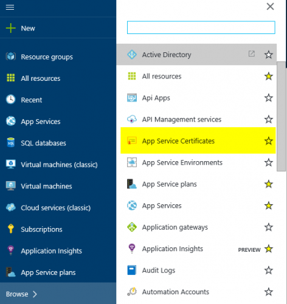Click the App Service Certificates icon
Image resolution: width=287 pixels, height=304 pixels.
pyautogui.click(x=132, y=141)
